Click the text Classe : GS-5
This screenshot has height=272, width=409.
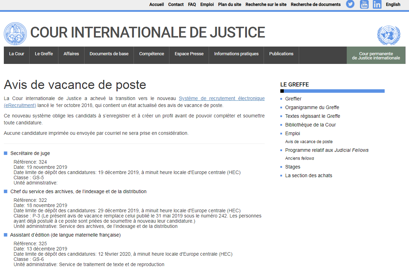(x=29, y=178)
